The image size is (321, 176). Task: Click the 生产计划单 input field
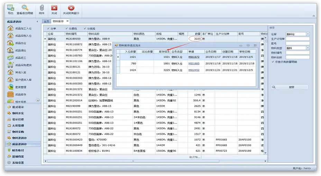pyautogui.click(x=298, y=39)
